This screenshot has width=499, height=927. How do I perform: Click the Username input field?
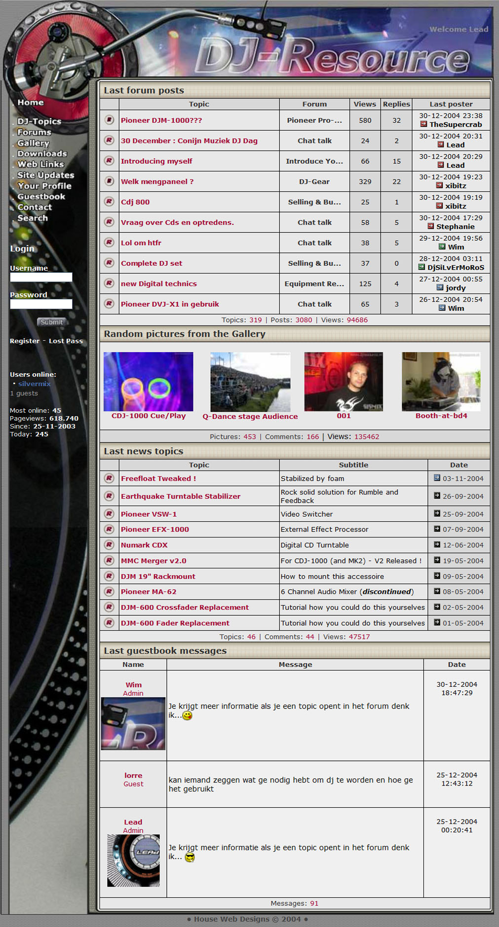coord(41,277)
